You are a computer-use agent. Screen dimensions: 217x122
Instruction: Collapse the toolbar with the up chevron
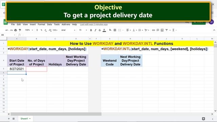click(x=214, y=30)
